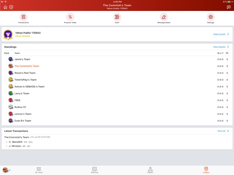This screenshot has height=175, width=234.
Task: Tap the W-L-T column header
Action: pyautogui.click(x=220, y=53)
